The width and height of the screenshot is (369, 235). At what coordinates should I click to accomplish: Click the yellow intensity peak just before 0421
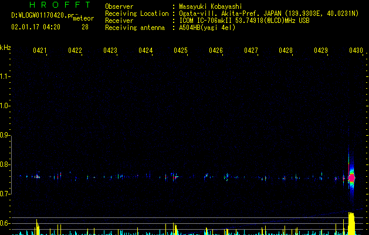coord(38,227)
